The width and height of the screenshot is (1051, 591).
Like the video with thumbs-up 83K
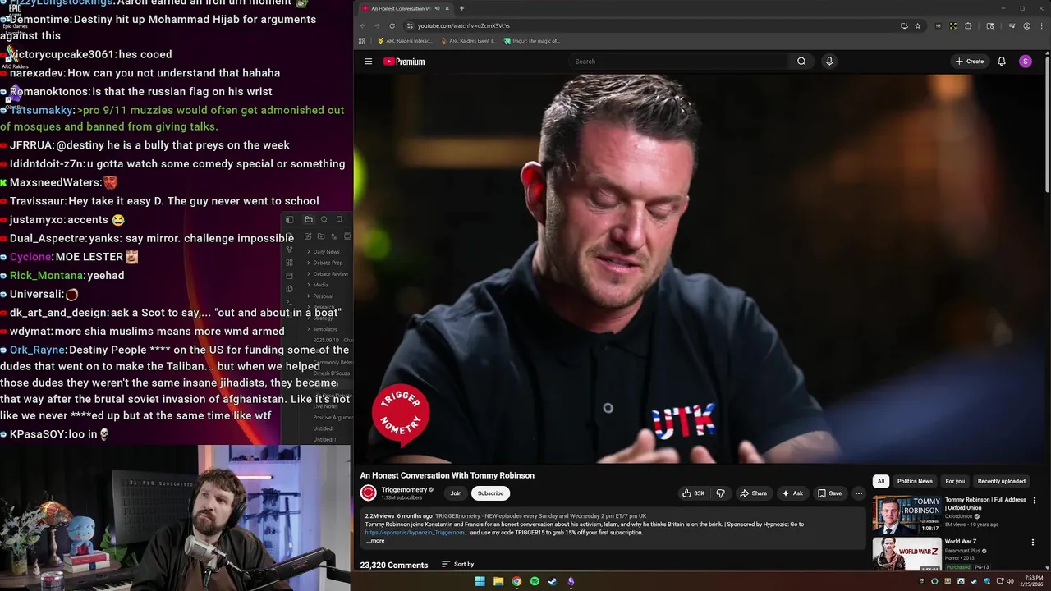[x=693, y=493]
